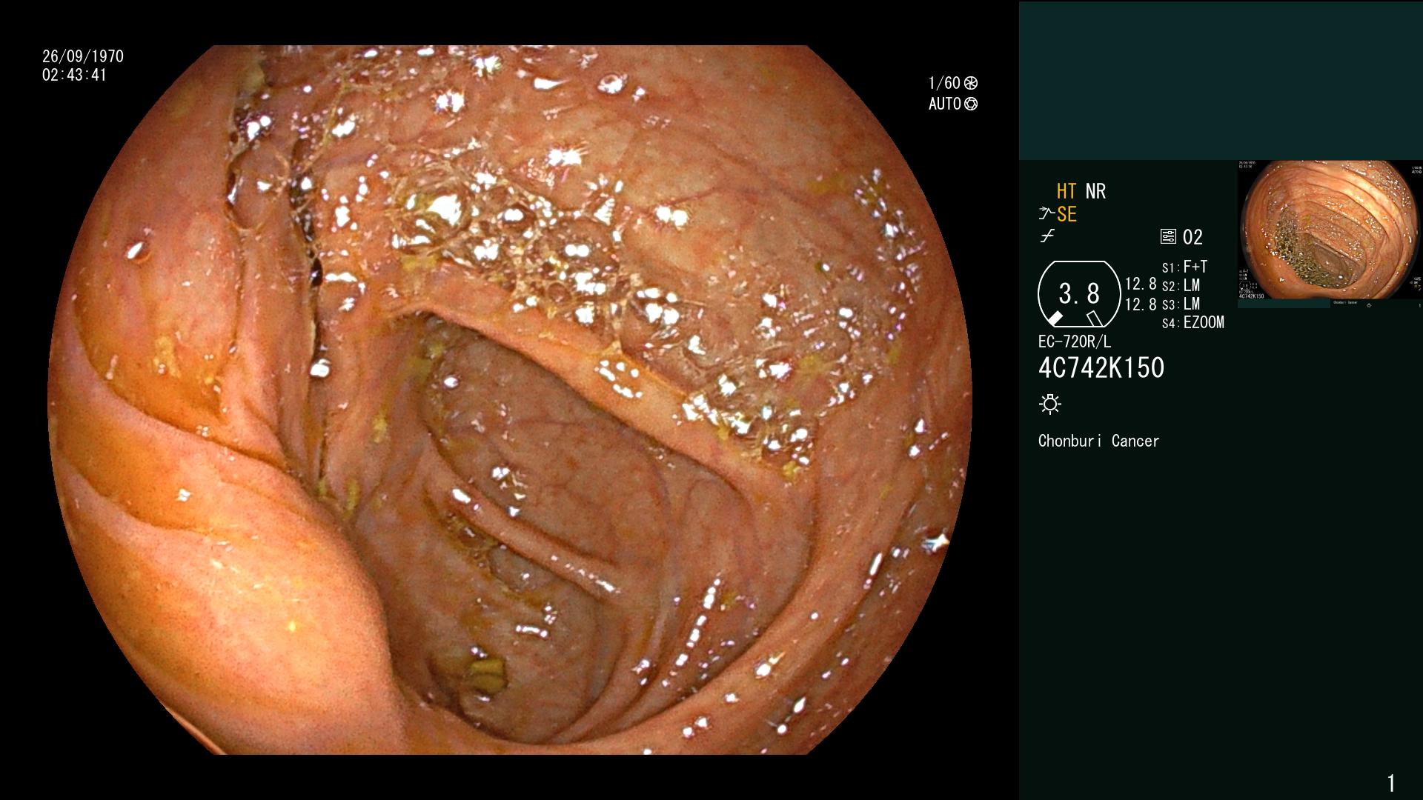This screenshot has height=800, width=1423.
Task: Click the serial number 4C742K150
Action: pos(1101,367)
